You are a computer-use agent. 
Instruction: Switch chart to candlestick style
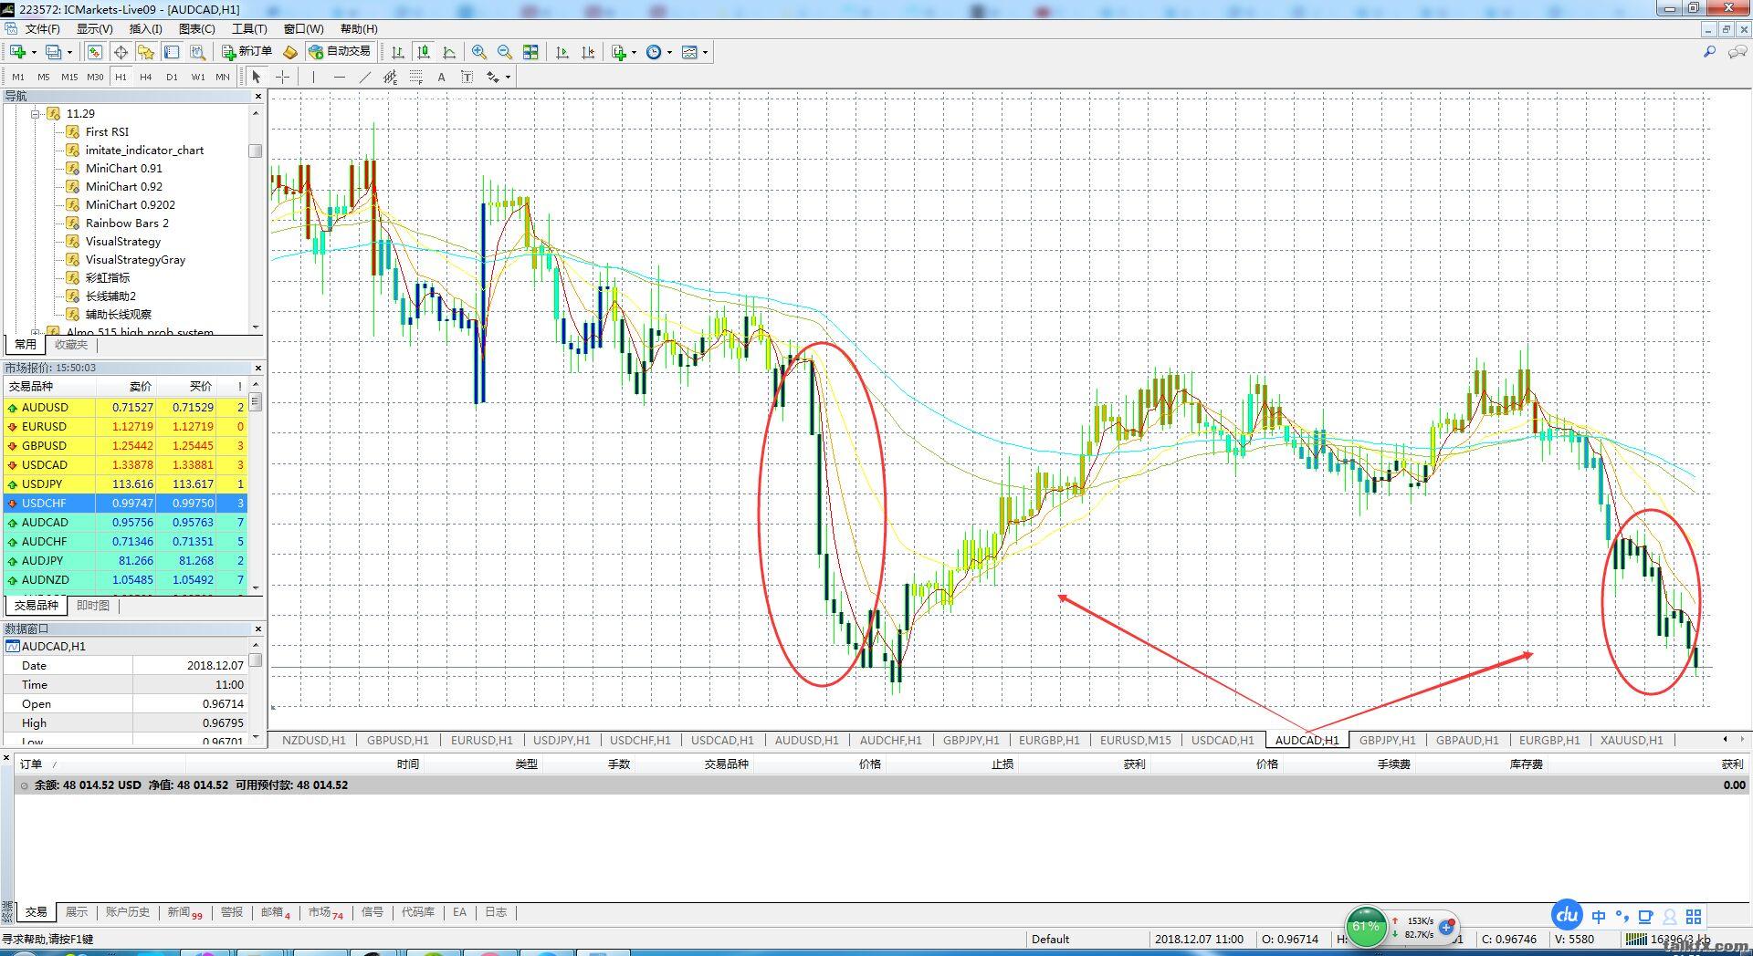coord(424,52)
